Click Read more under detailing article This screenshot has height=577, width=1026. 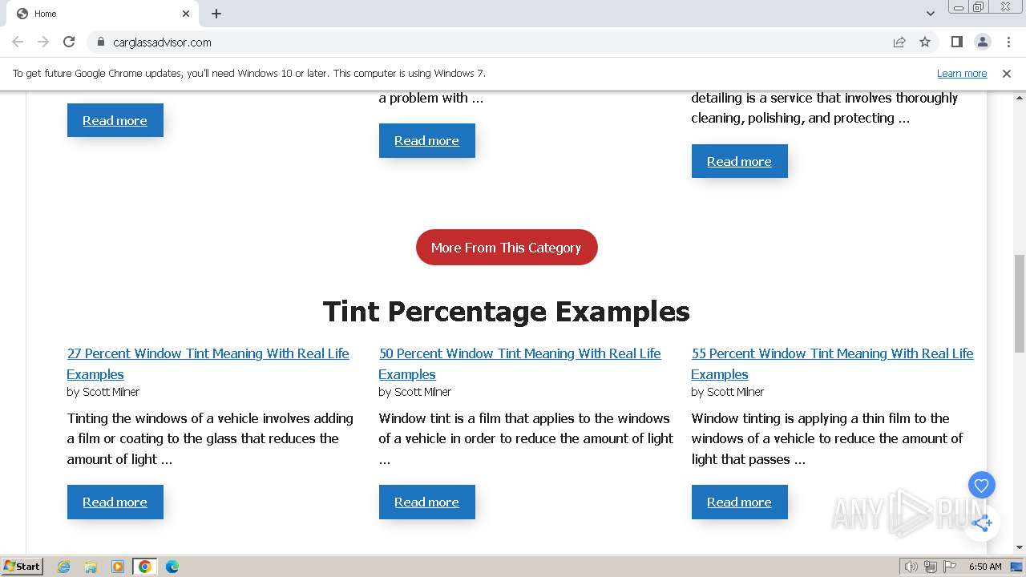[x=739, y=162]
